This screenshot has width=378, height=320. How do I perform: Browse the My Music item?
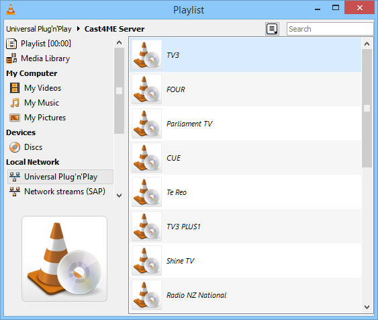(x=42, y=103)
